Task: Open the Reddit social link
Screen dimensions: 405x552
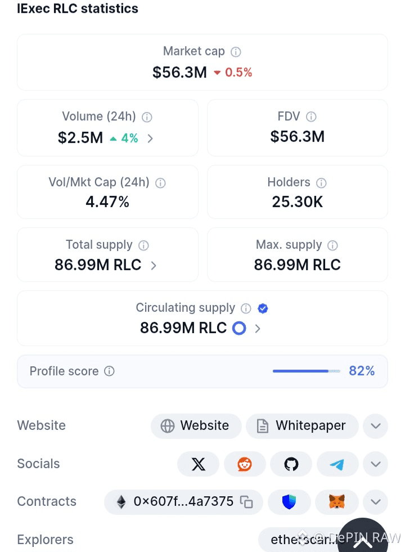Action: coord(245,464)
